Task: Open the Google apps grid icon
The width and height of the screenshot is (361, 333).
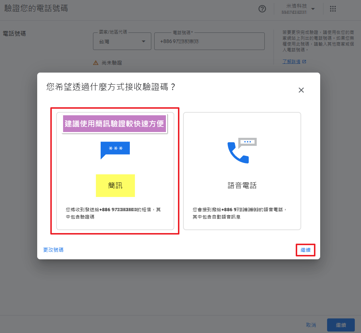Action: pyautogui.click(x=333, y=9)
